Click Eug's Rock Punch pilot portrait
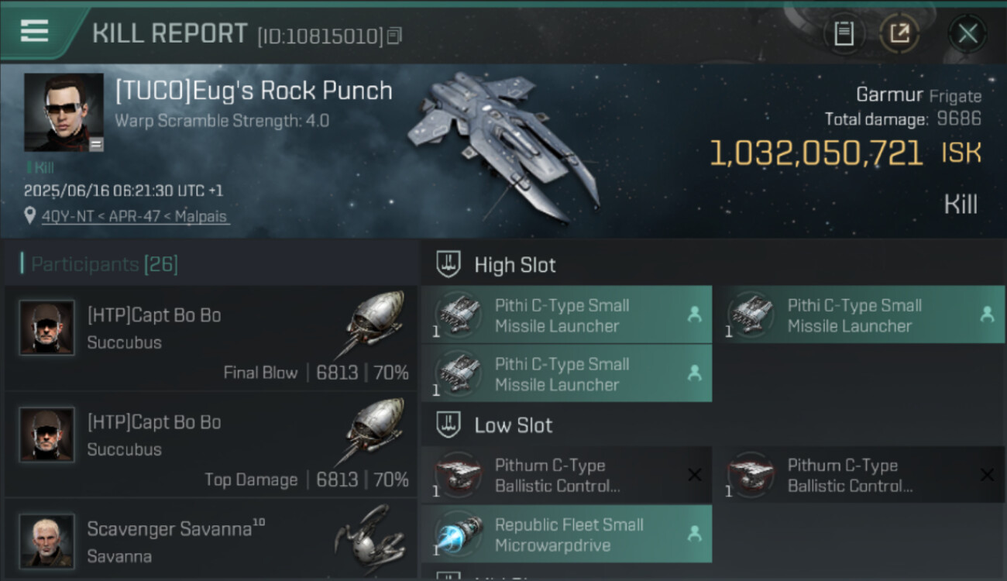 click(64, 112)
